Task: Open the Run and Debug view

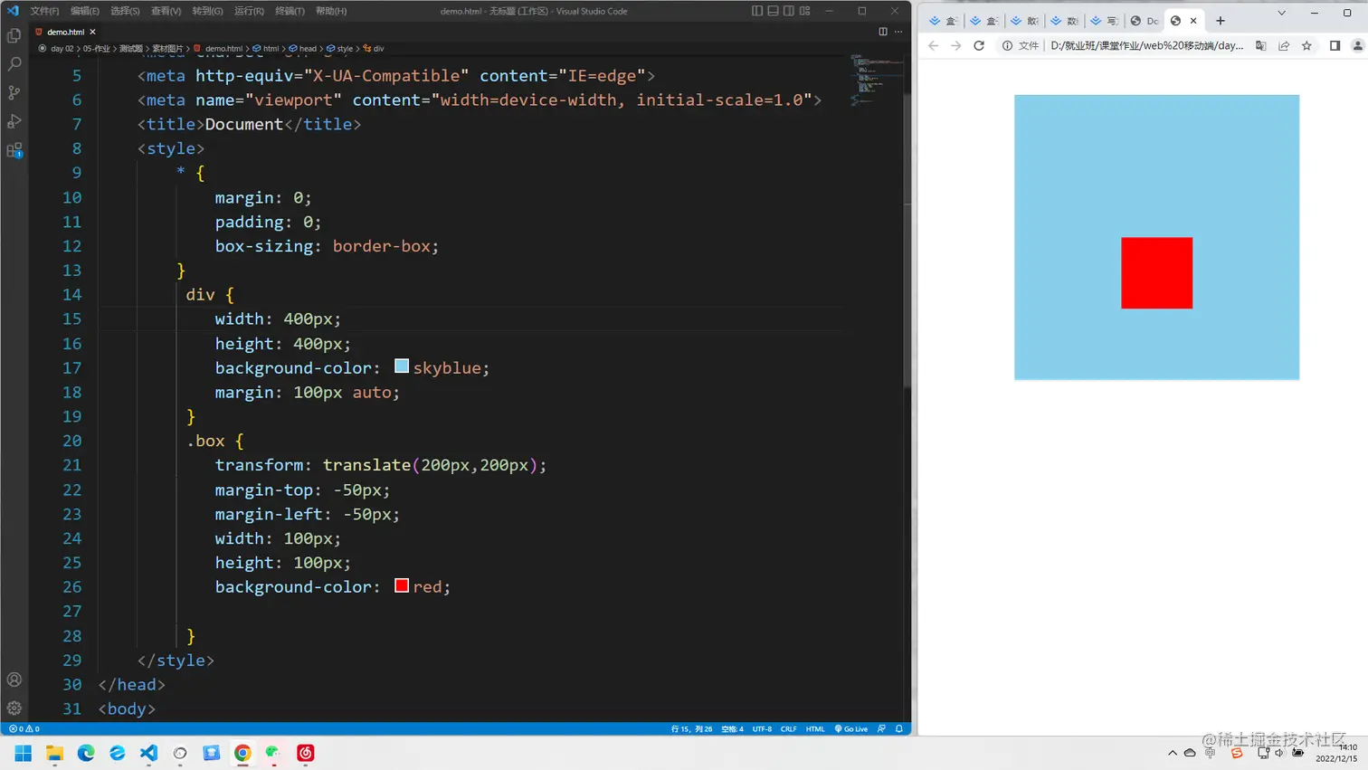Action: click(x=14, y=121)
